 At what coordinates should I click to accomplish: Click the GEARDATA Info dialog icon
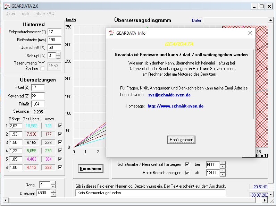111,33
